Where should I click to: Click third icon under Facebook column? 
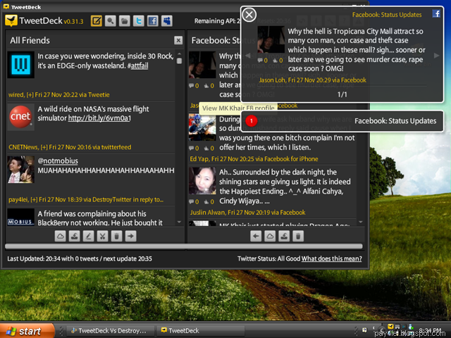(x=284, y=237)
